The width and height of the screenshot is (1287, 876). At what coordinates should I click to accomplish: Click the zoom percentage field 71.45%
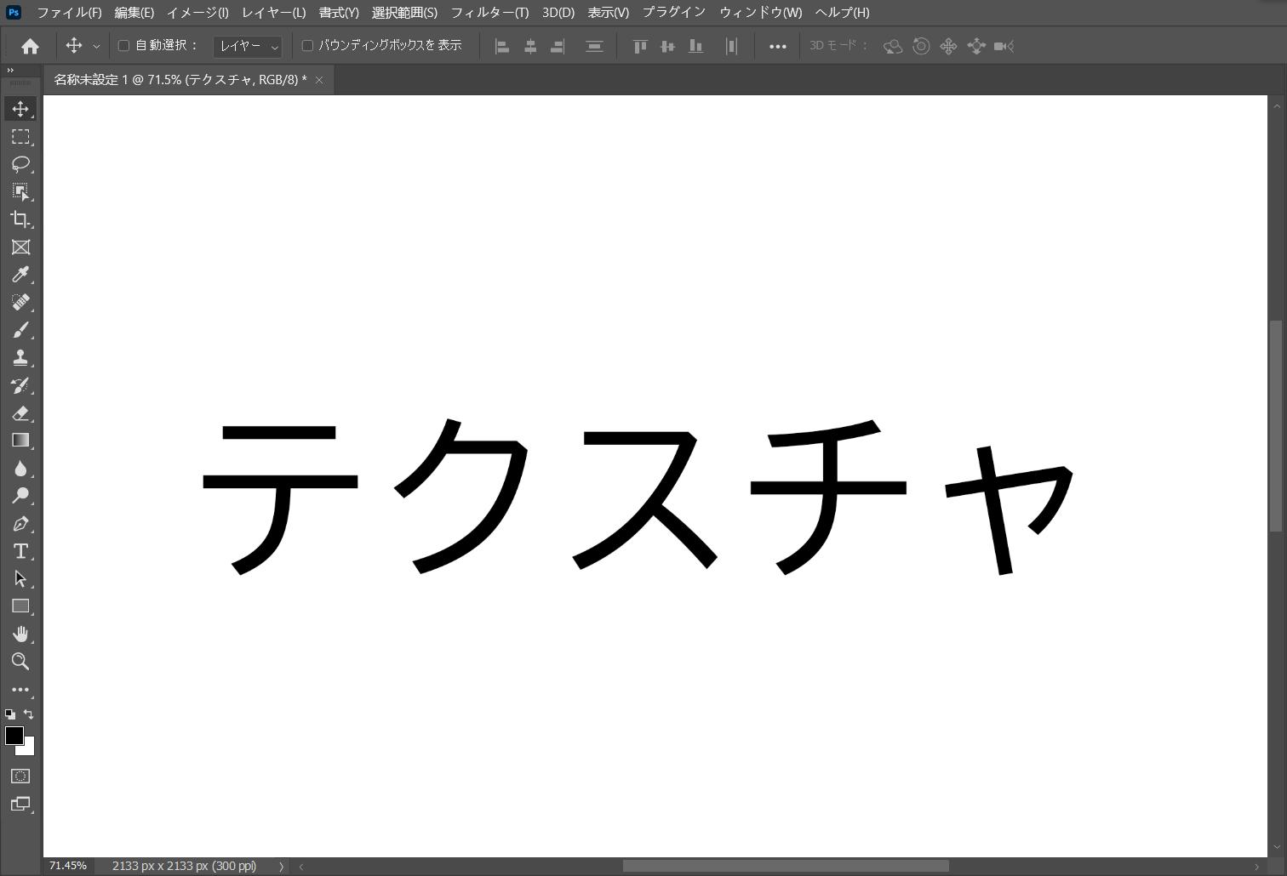click(68, 866)
